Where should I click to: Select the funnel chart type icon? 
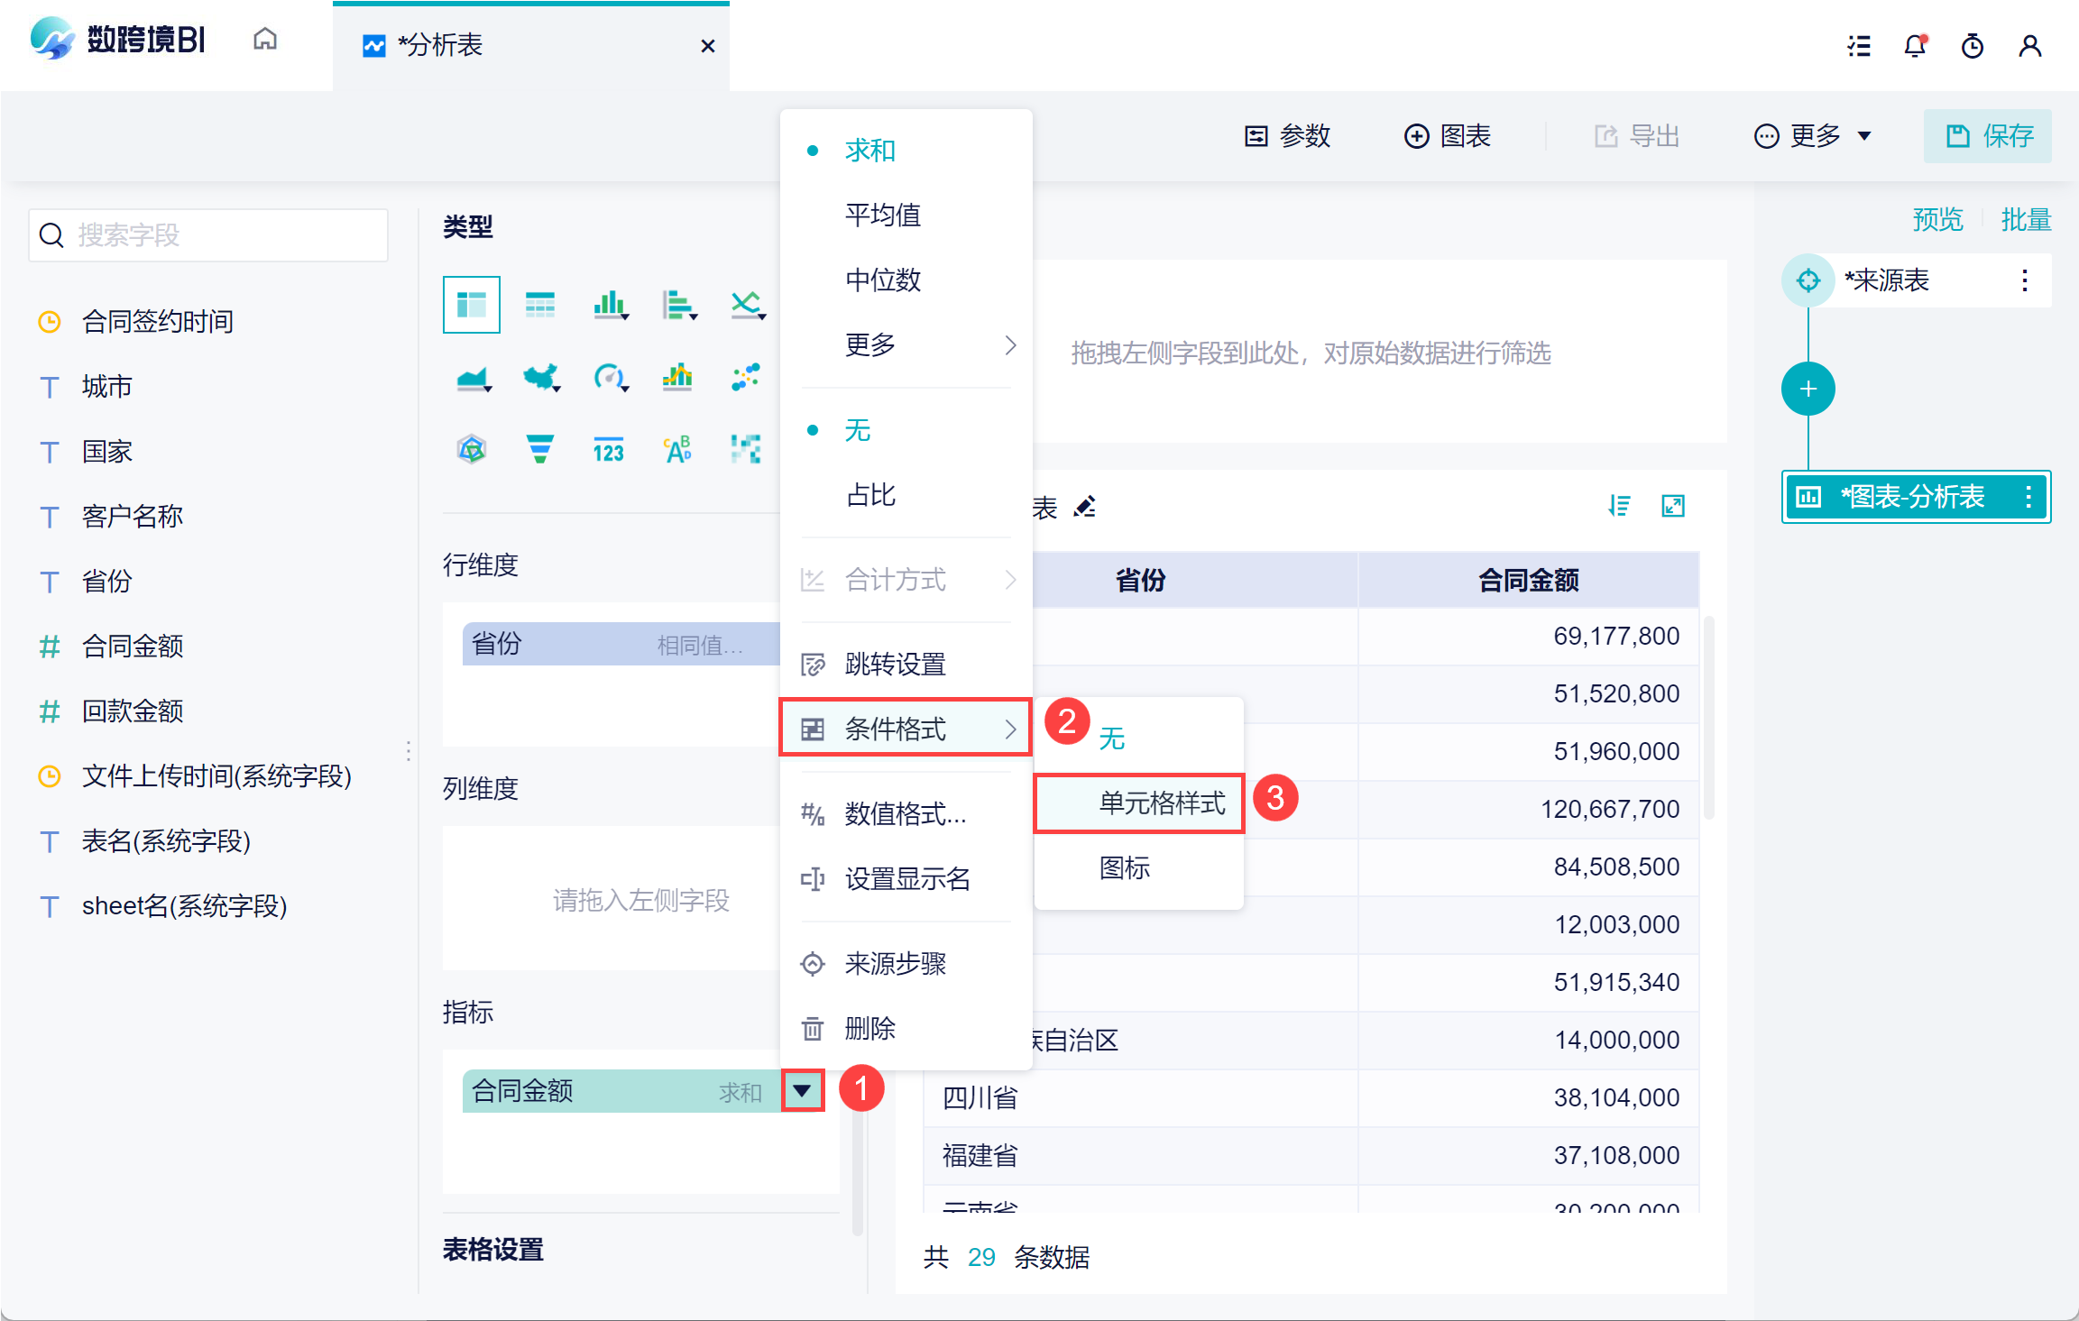coord(539,448)
